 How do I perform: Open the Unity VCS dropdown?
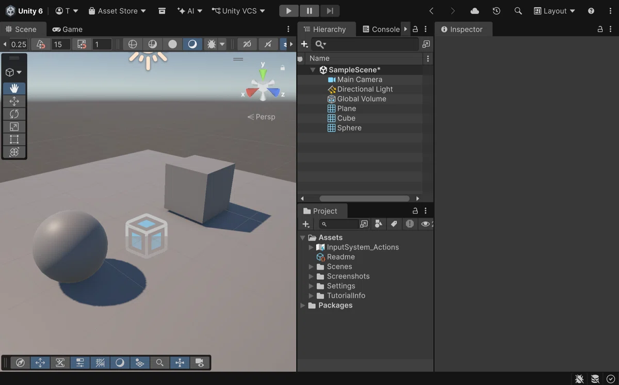click(238, 11)
